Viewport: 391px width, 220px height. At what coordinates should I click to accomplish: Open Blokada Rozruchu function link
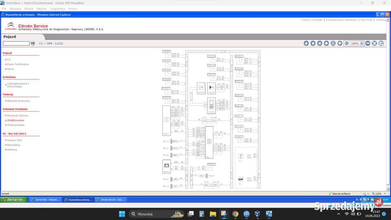[18, 101]
